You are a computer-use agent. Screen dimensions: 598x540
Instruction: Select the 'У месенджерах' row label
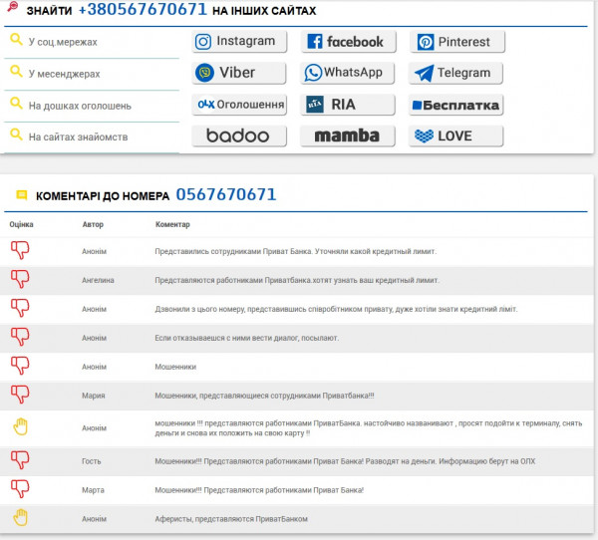click(65, 74)
